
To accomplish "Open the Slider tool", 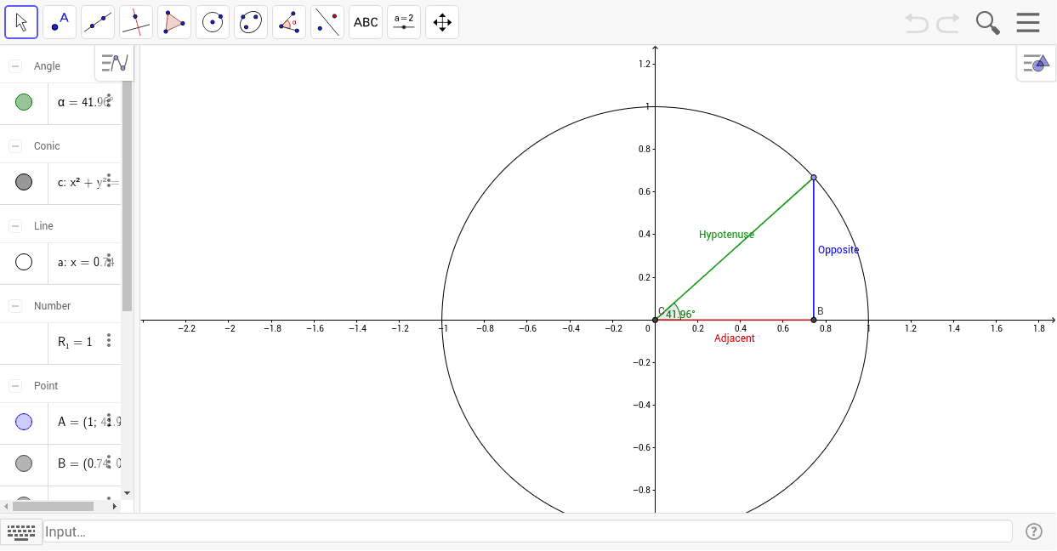I will (x=403, y=21).
